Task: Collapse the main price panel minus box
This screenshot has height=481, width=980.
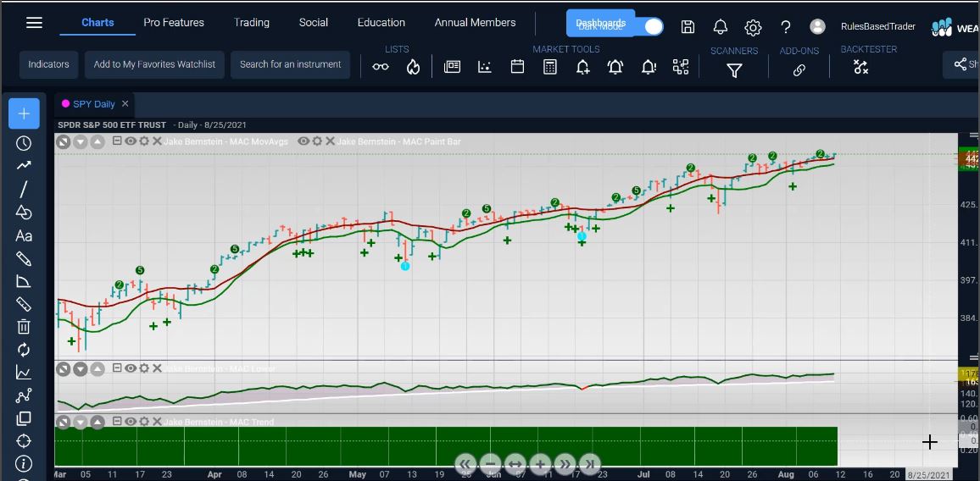Action: click(x=117, y=141)
